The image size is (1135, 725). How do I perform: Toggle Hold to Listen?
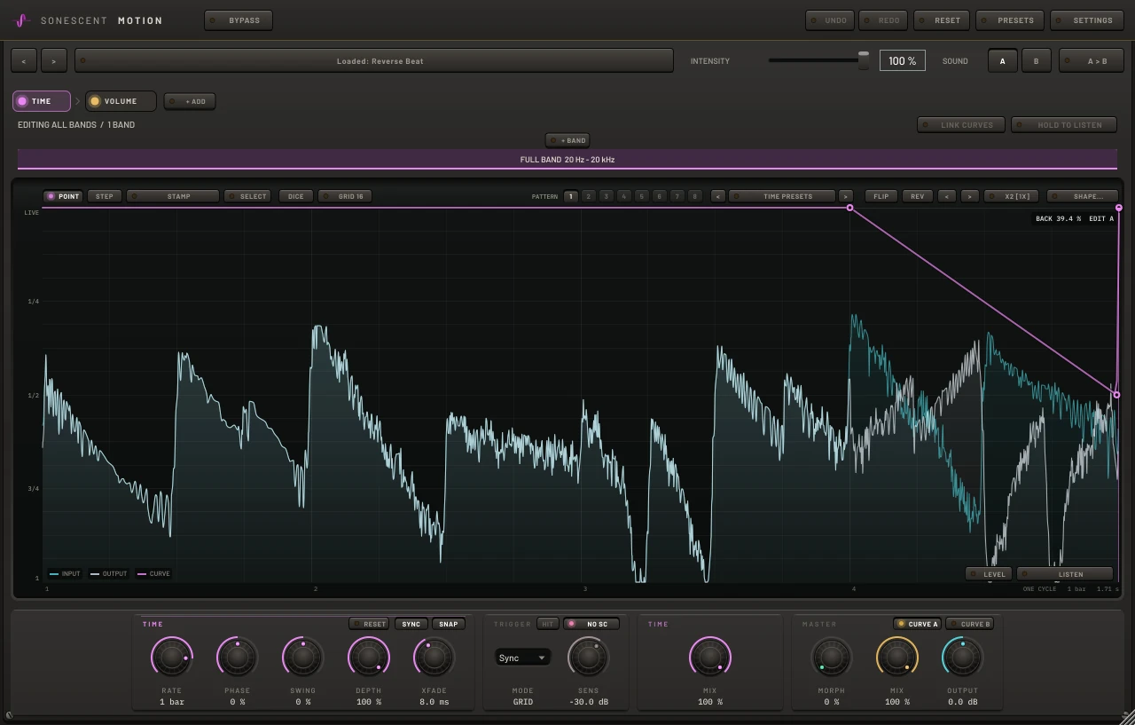1064,125
